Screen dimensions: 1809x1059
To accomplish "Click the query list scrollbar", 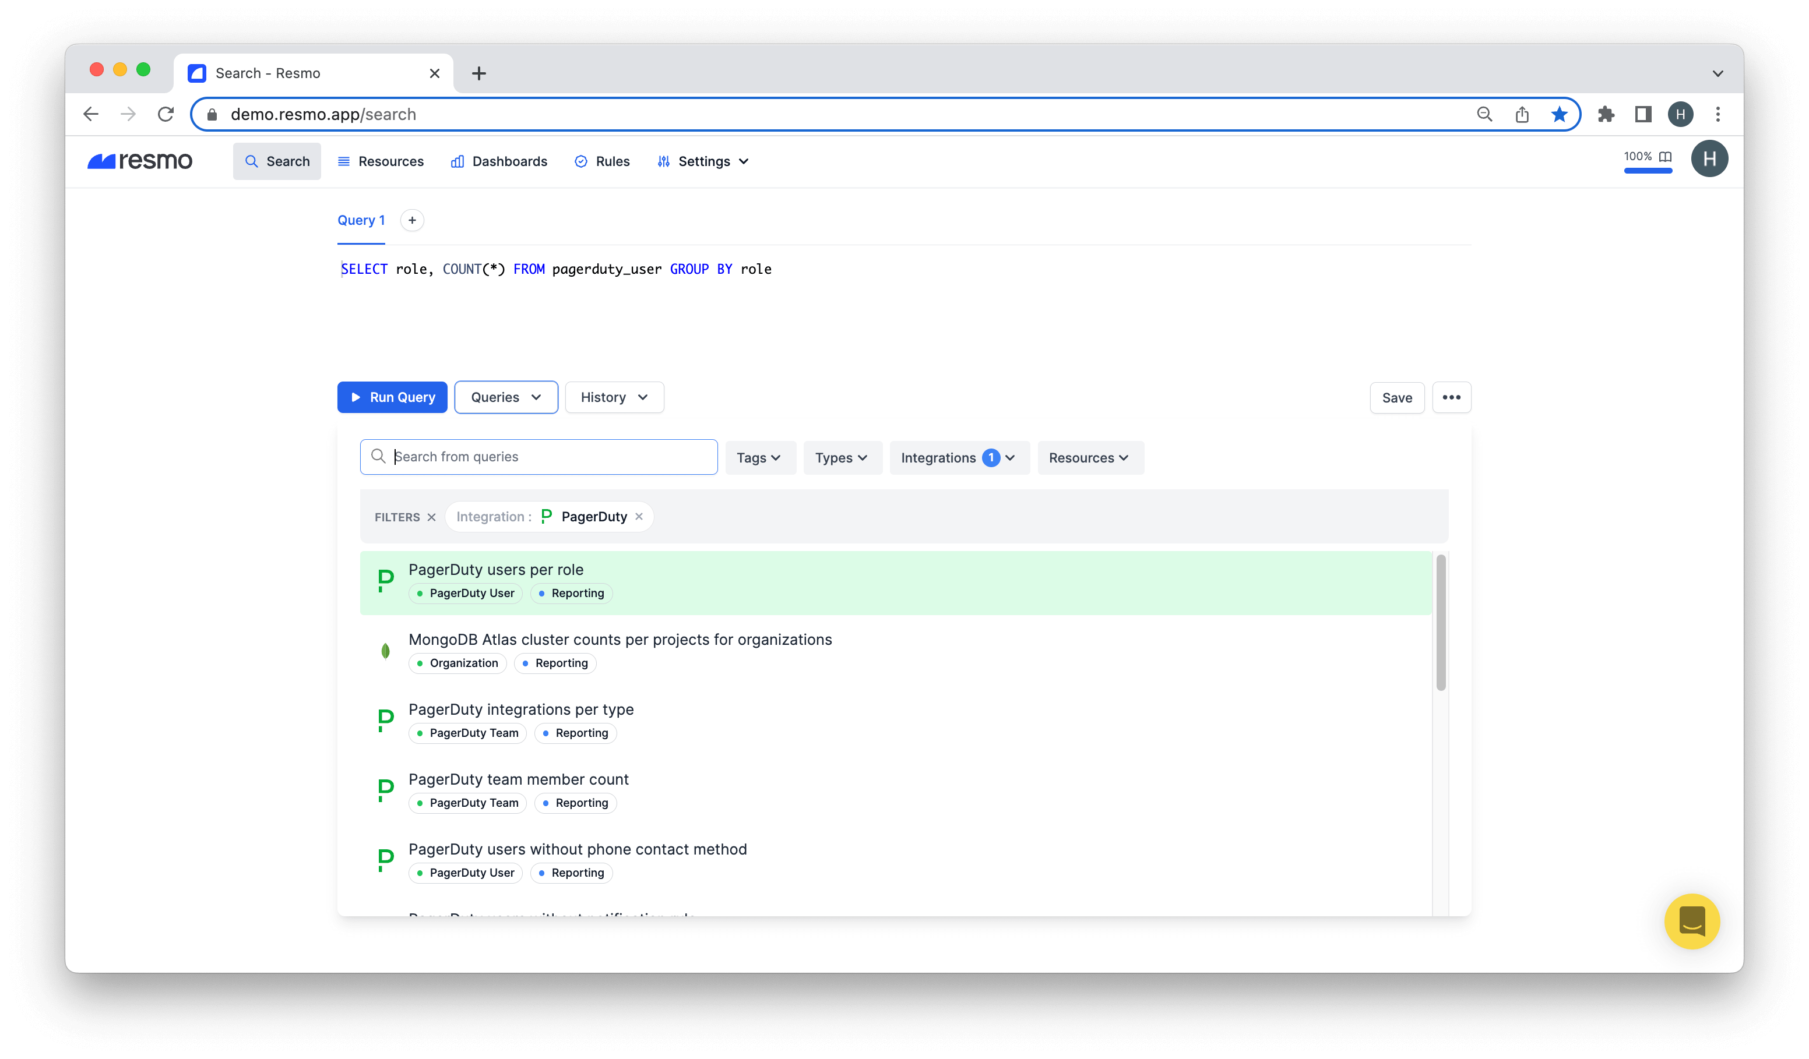I will (x=1441, y=623).
